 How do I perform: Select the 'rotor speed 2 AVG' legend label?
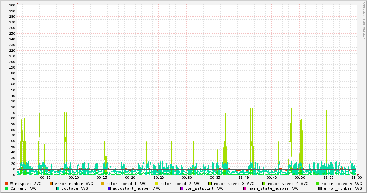coord(180,184)
